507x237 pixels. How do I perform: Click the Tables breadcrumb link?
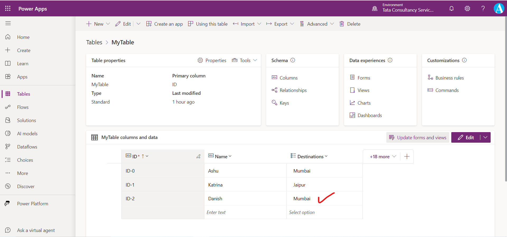click(x=94, y=42)
